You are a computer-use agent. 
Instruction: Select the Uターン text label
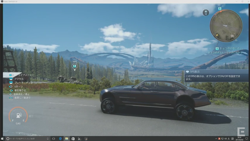pyautogui.click(x=19, y=87)
